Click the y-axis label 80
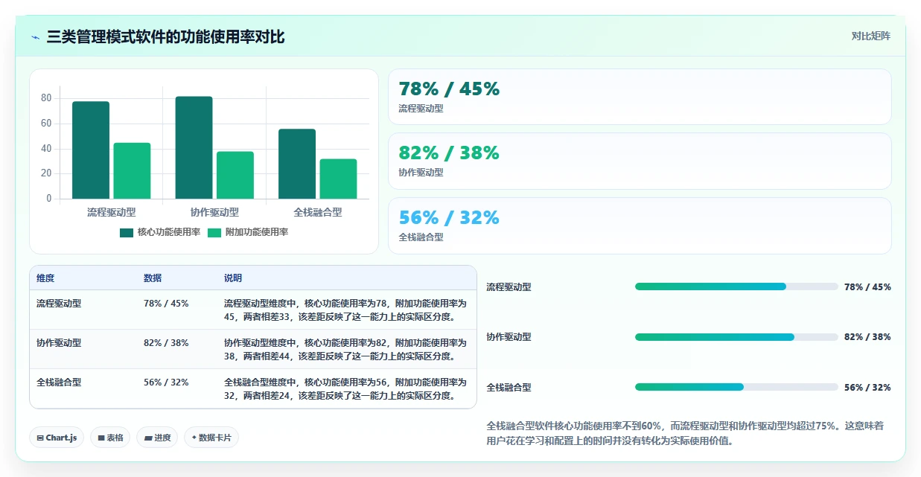The image size is (921, 477). tap(46, 98)
